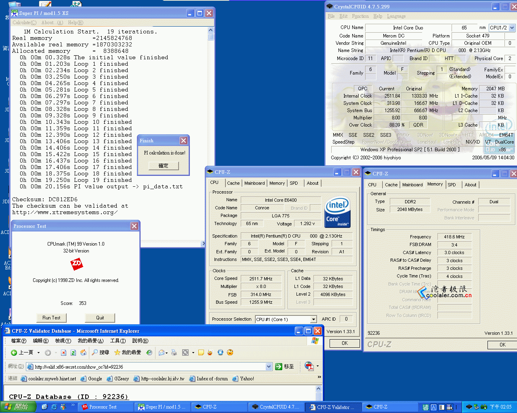Click Super PI vertical scrollbar up arrow
517x413 pixels.
tap(210, 30)
